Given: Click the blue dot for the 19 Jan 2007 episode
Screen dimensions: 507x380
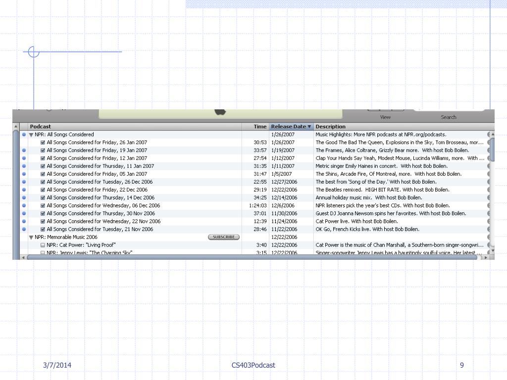Looking at the screenshot, I should pos(24,150).
